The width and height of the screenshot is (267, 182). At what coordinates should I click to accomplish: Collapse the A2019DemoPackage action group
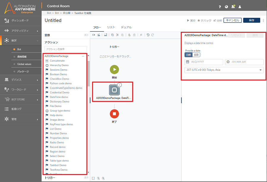click(83, 56)
